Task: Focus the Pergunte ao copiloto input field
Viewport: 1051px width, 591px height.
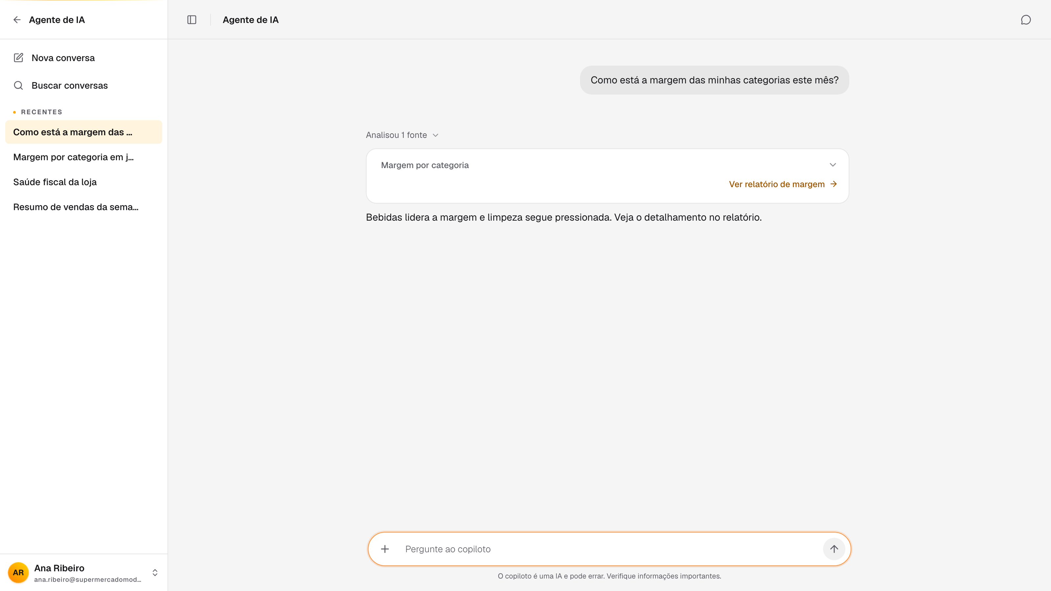Action: click(610, 549)
